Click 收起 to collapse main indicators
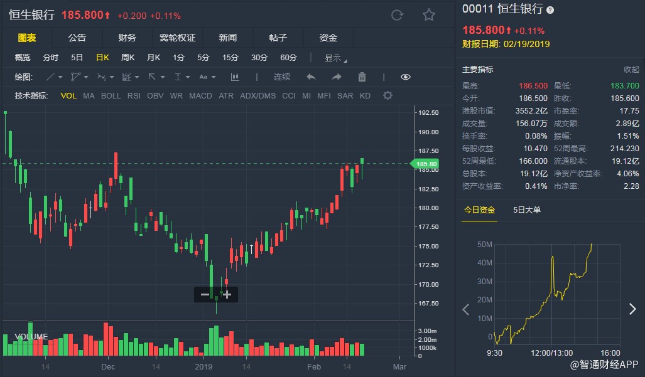645x377 pixels. coord(631,69)
